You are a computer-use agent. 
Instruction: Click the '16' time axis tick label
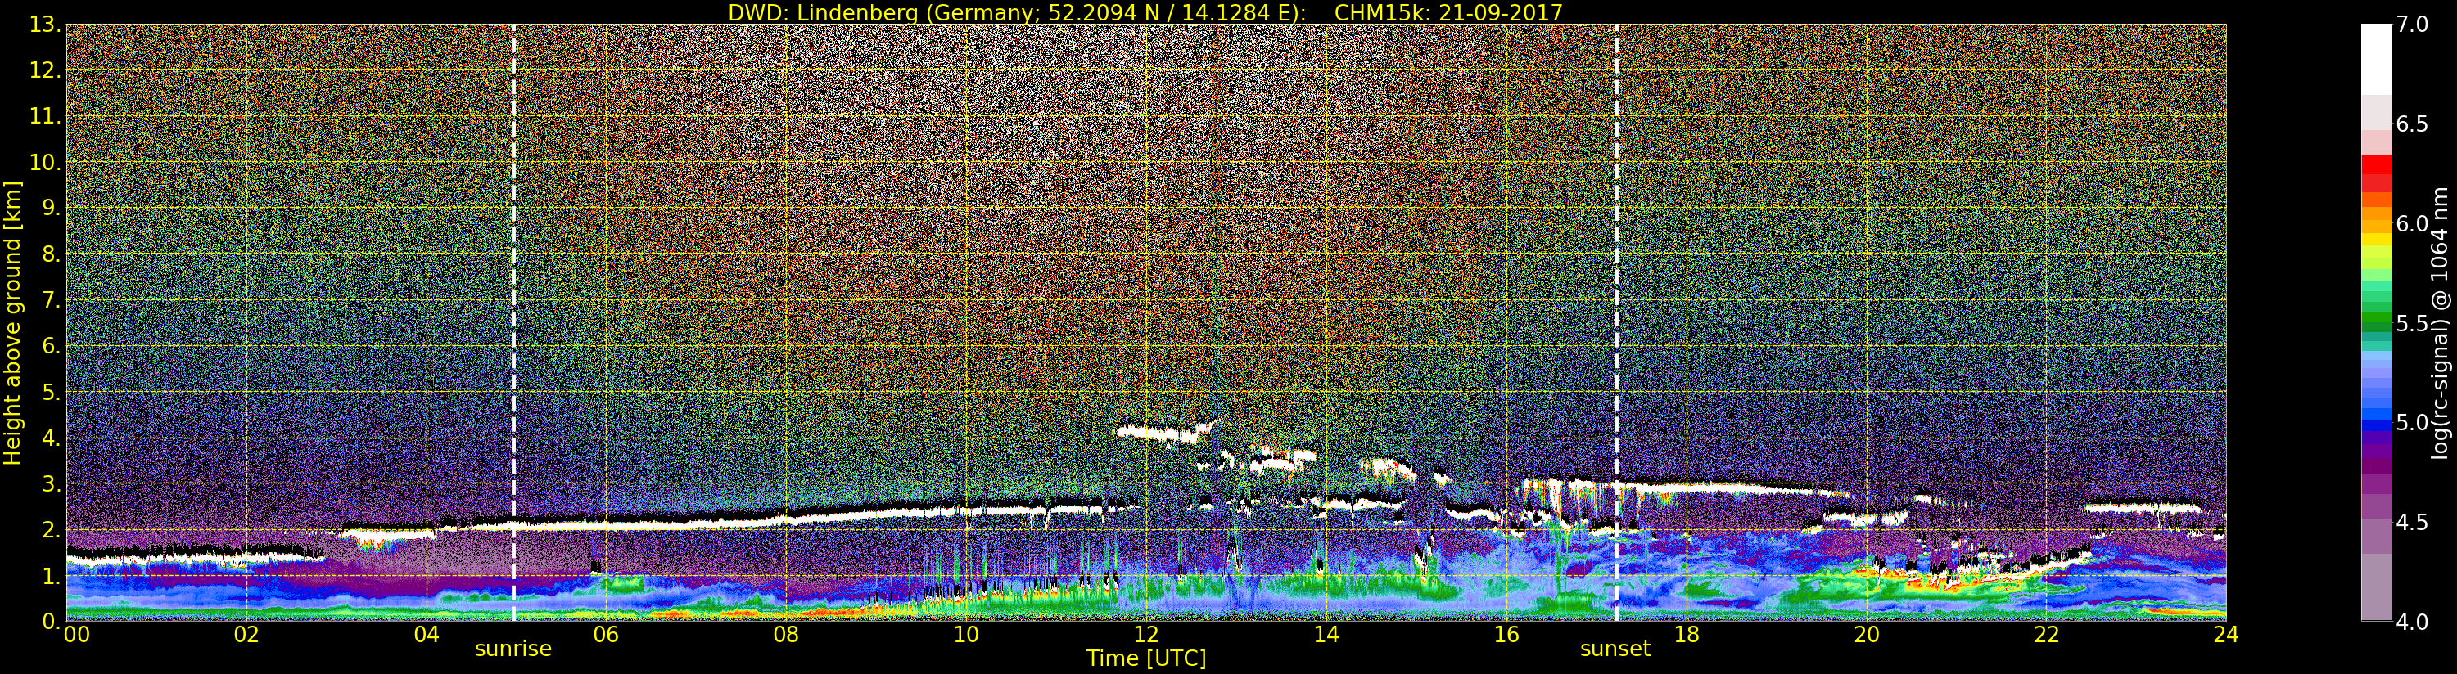click(x=1506, y=634)
